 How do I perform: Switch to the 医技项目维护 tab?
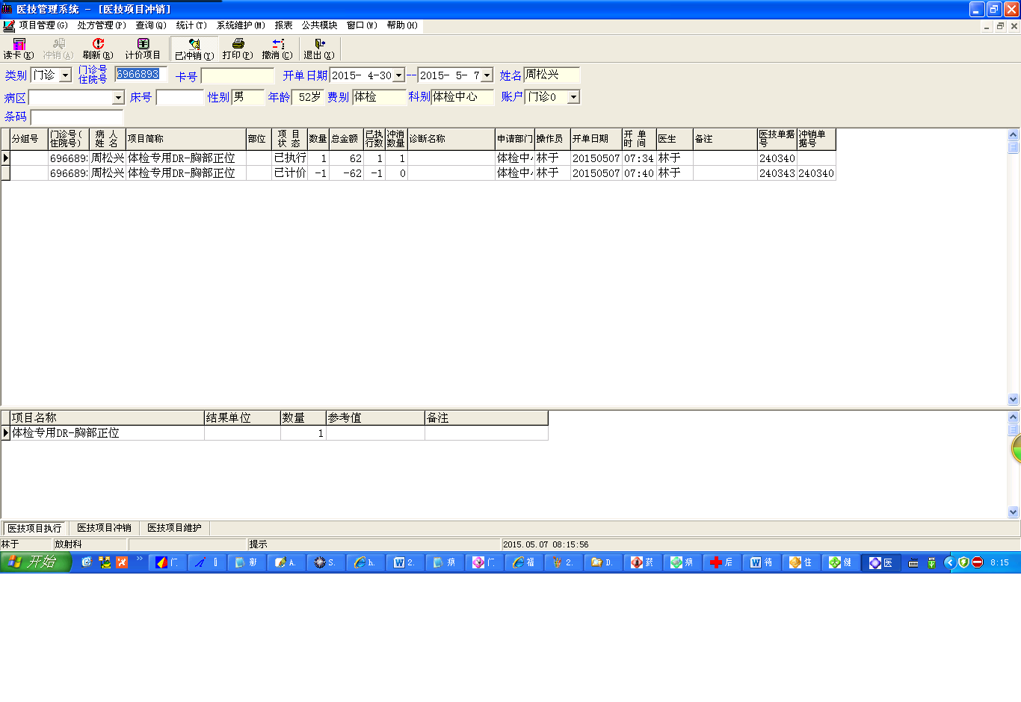click(174, 528)
